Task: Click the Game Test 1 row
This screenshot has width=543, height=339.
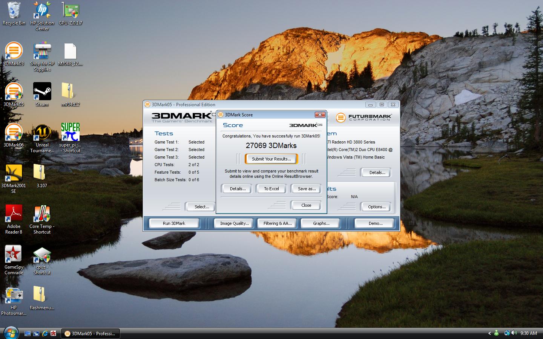Action: click(179, 142)
